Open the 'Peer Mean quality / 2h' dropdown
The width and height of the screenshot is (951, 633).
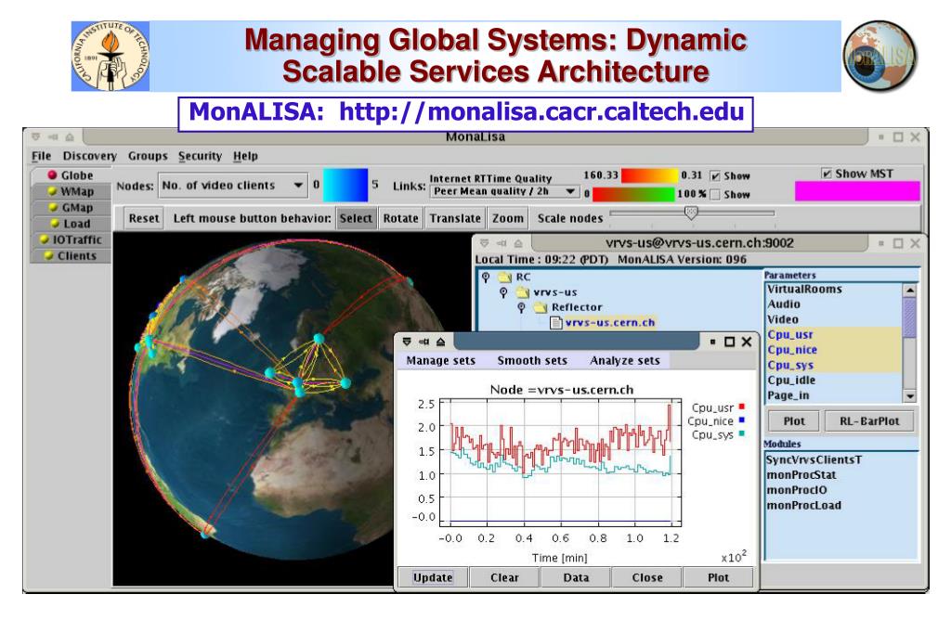coord(504,191)
